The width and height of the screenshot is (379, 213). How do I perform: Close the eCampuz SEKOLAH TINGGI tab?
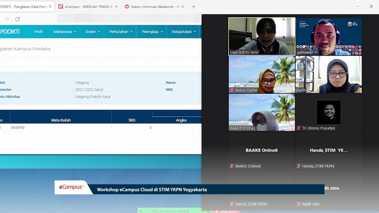pos(117,6)
